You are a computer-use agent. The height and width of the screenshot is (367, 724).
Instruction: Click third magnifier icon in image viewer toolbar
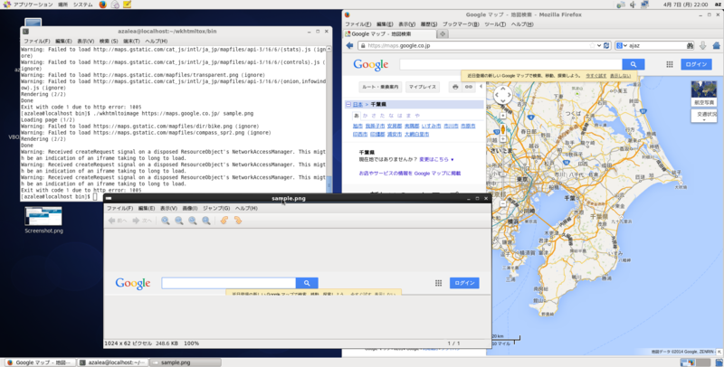[x=193, y=221]
